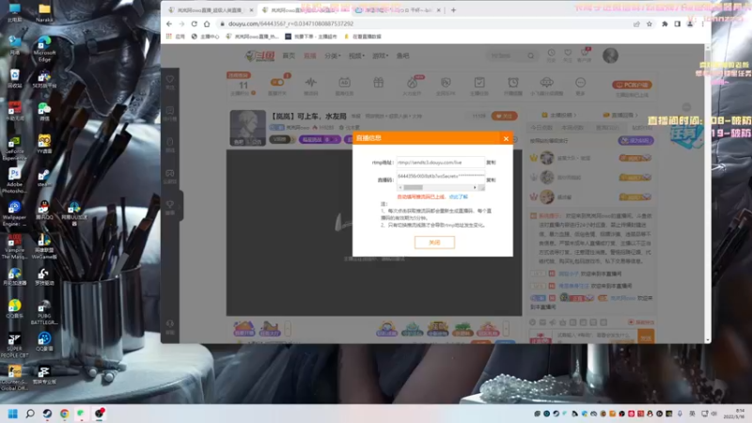
Task: Open a new Chrome tab with plus
Action: coord(453,10)
